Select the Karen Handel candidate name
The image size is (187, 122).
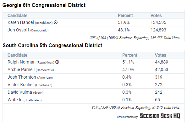pos(21,22)
